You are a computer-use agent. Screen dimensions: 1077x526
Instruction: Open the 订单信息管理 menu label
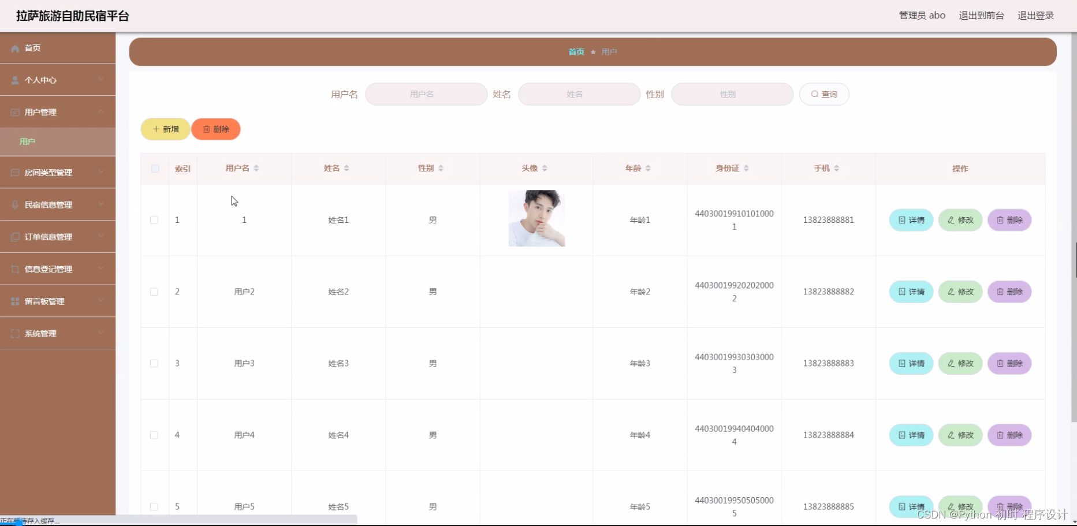pos(49,237)
